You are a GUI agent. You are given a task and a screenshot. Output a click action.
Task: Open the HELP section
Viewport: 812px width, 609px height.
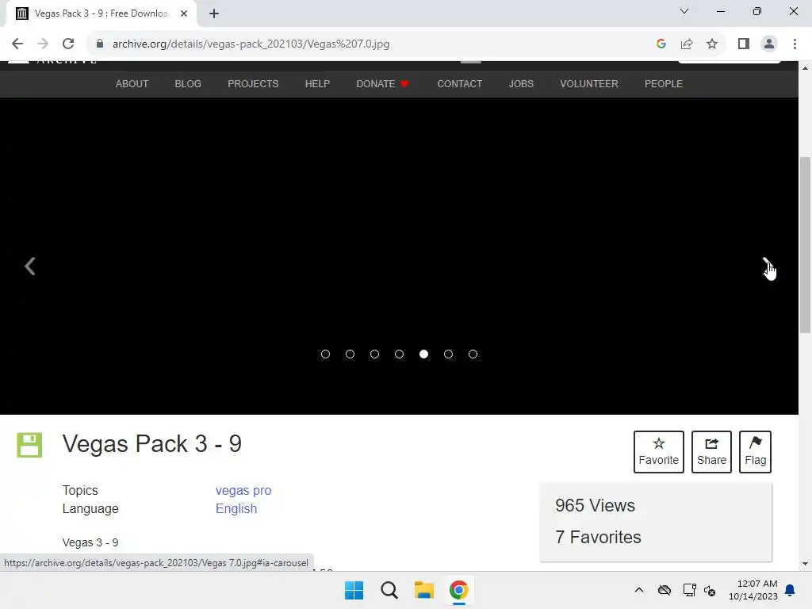point(317,84)
